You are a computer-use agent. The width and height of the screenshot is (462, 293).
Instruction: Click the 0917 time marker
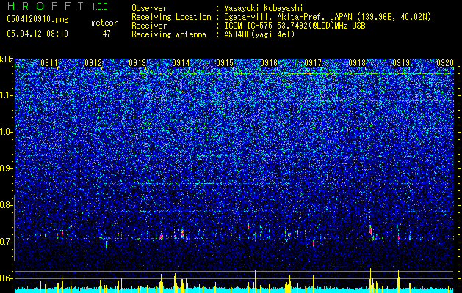pyautogui.click(x=313, y=63)
